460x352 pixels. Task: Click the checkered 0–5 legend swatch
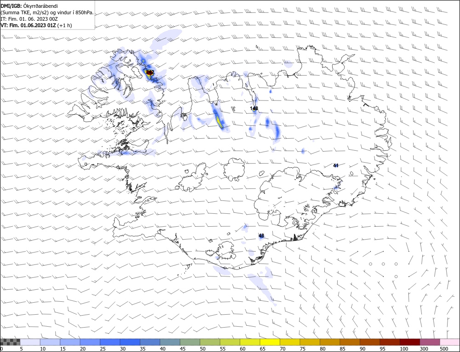(10, 342)
